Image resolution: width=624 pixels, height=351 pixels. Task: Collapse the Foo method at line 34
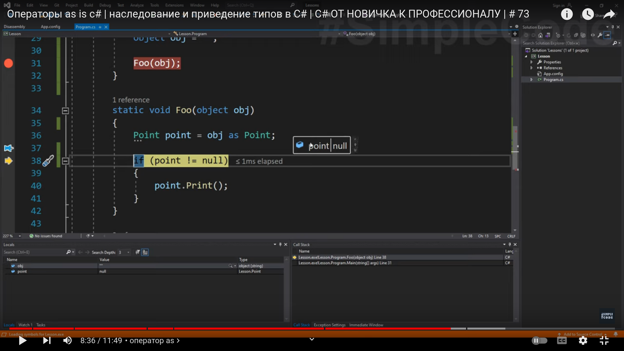(65, 111)
